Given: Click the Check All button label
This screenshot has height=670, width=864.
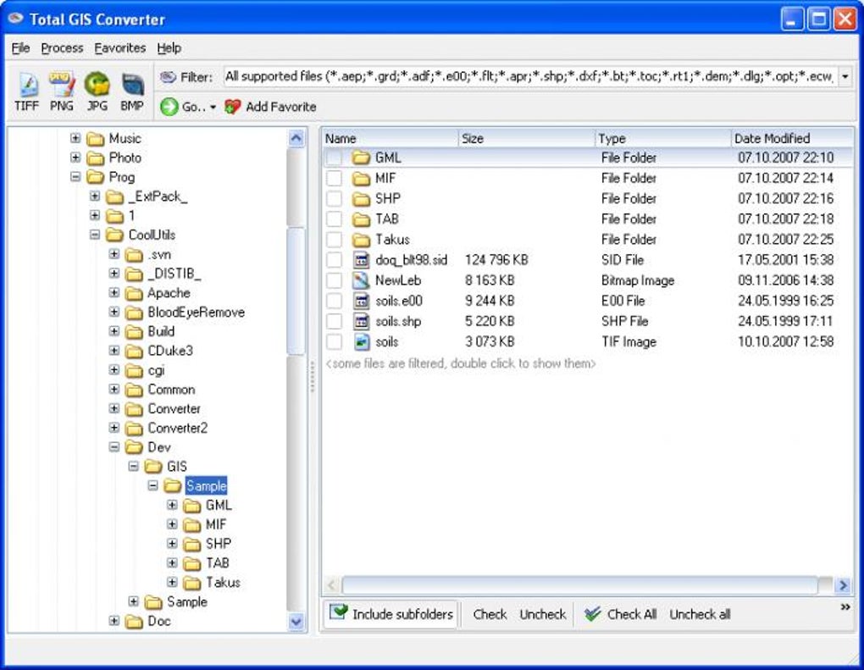Looking at the screenshot, I should pyautogui.click(x=631, y=614).
